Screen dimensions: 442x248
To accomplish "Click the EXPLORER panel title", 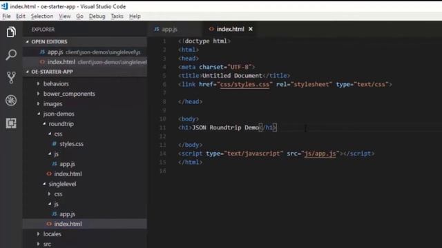I will click(43, 29).
